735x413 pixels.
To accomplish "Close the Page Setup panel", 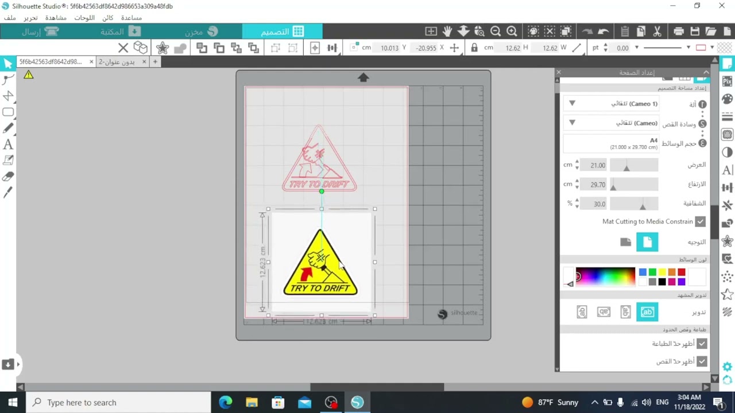I will (558, 72).
